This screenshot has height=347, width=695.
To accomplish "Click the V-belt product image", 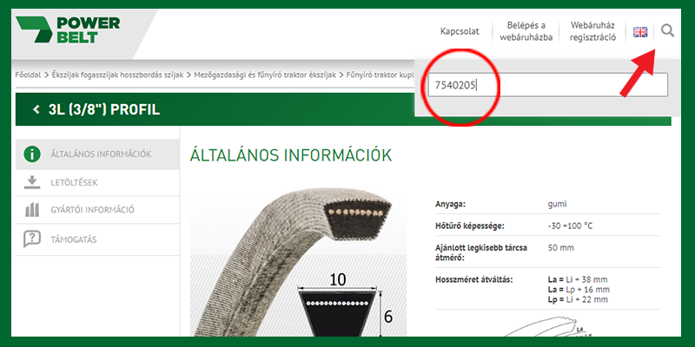I will click(x=298, y=264).
